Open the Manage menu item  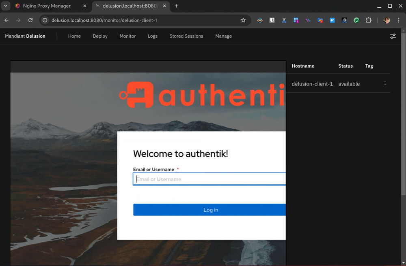(x=223, y=36)
